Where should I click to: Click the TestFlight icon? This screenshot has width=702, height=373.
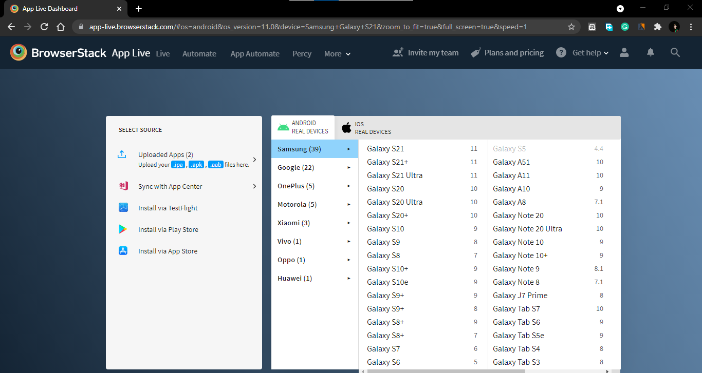click(123, 208)
